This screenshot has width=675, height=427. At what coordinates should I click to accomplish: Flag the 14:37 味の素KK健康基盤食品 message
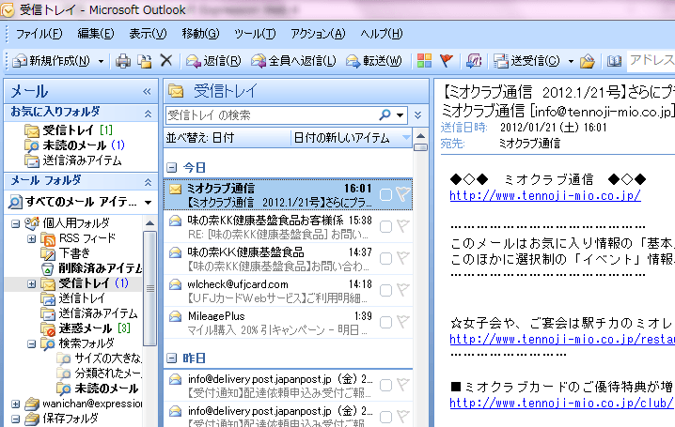coord(403,258)
